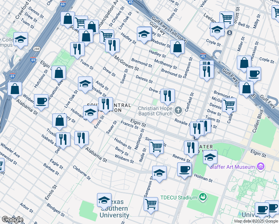Open the TDECU Stadium marker
Image resolution: width=279 pixels, height=224 pixels.
coord(203,197)
